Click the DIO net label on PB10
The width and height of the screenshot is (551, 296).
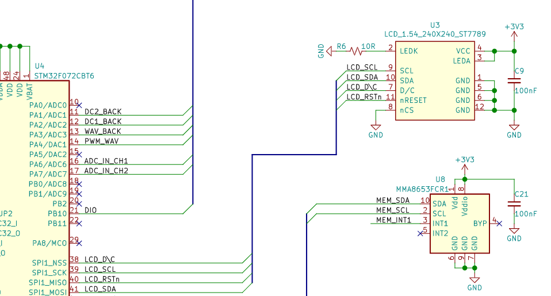[91, 210]
